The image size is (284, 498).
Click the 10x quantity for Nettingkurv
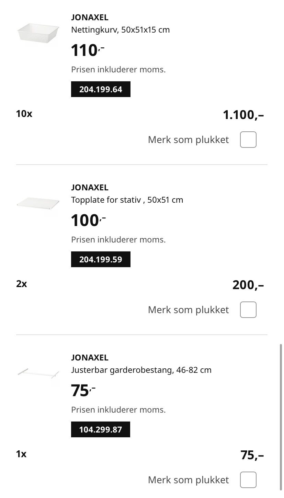(24, 114)
